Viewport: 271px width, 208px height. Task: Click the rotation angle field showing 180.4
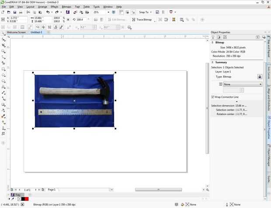[81, 20]
